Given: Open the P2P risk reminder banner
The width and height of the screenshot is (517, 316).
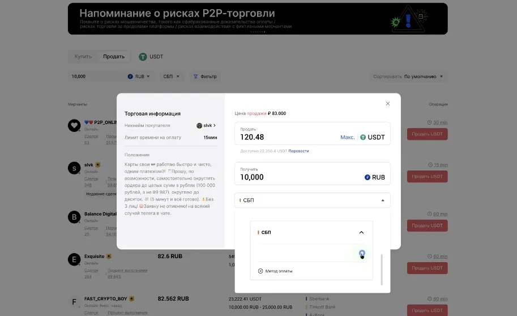Looking at the screenshot, I should pyautogui.click(x=258, y=19).
